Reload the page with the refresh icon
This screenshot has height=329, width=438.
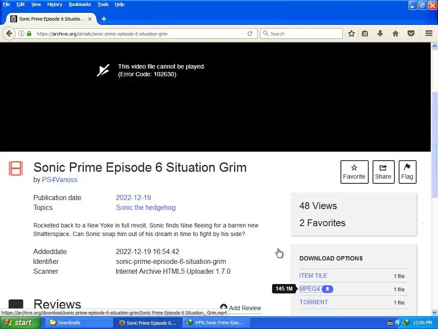pyautogui.click(x=250, y=33)
